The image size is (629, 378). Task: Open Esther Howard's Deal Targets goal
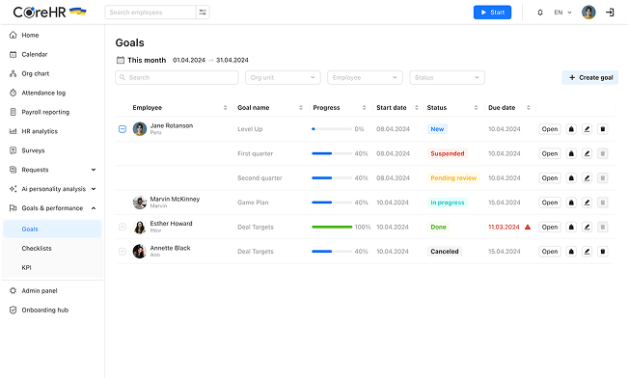(550, 227)
